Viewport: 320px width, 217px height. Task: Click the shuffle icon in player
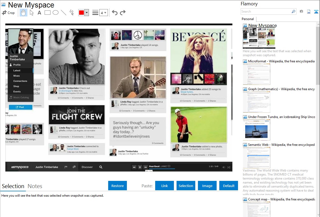229,167
